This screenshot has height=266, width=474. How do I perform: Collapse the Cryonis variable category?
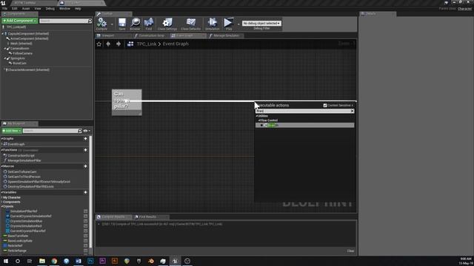tap(1, 206)
